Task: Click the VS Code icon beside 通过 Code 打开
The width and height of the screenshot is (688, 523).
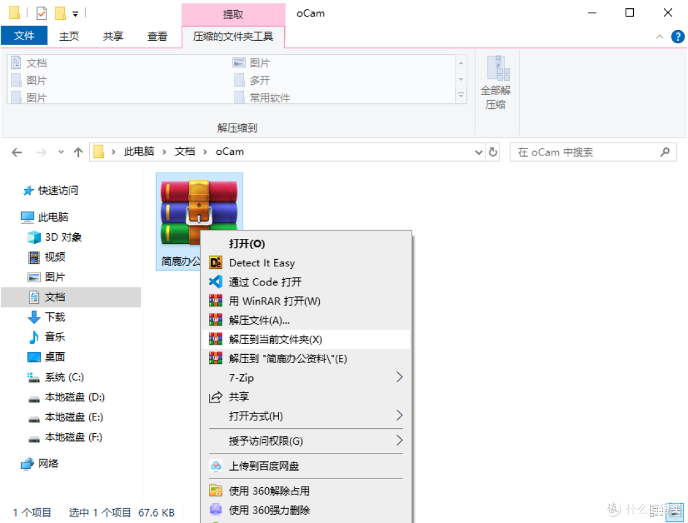Action: pos(215,282)
